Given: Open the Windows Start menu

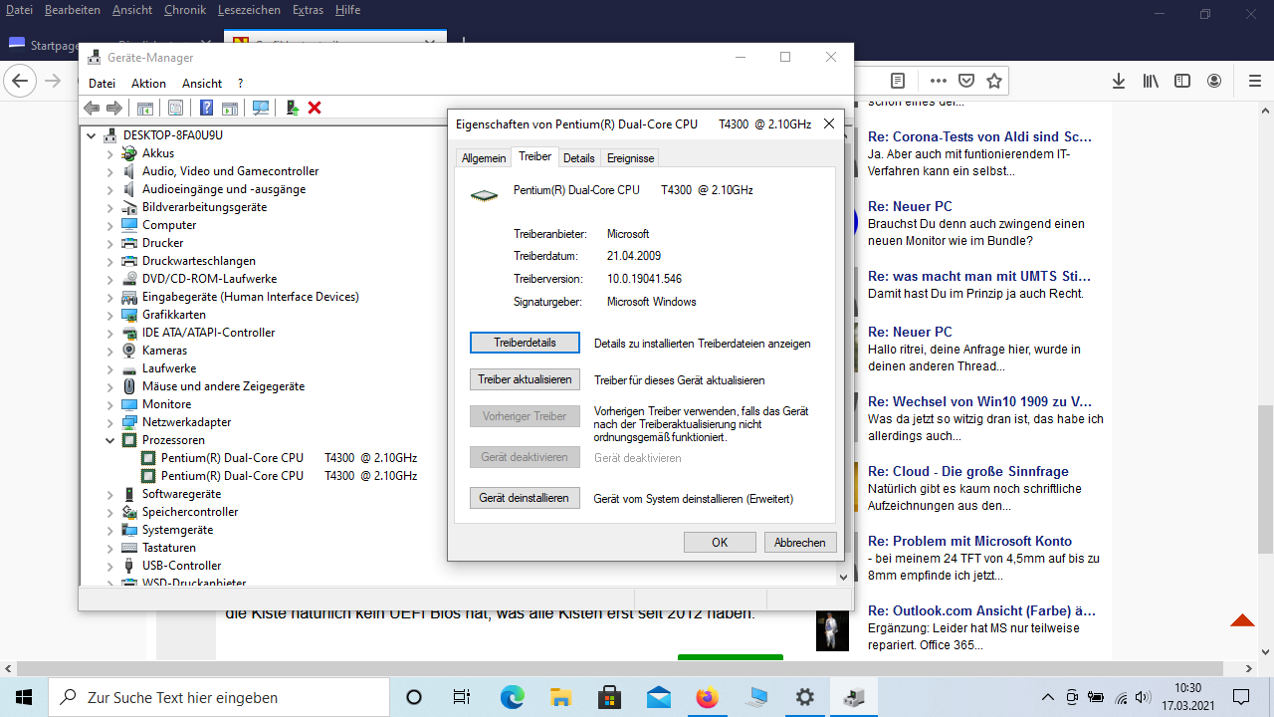Looking at the screenshot, I should [24, 697].
